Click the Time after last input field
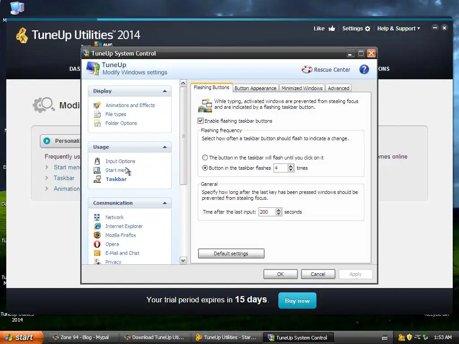459x344 pixels. [267, 212]
